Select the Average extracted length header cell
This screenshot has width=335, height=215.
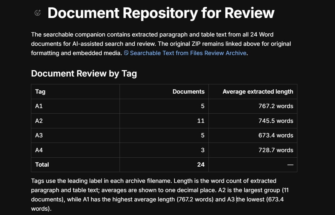253,92
